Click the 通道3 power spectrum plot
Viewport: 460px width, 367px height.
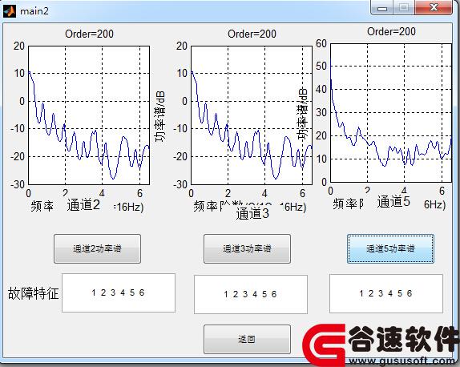point(252,115)
